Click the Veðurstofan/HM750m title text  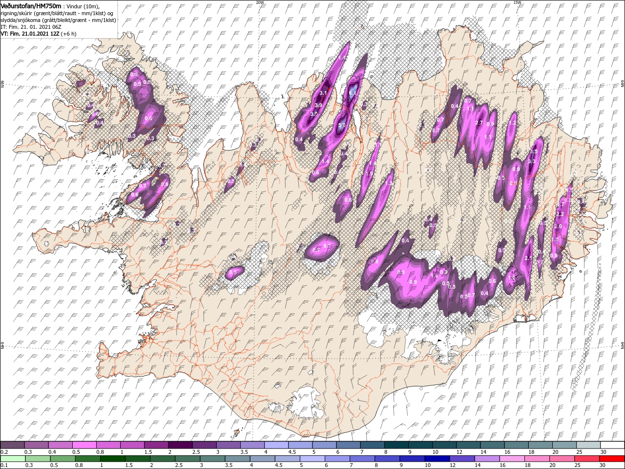[31, 5]
